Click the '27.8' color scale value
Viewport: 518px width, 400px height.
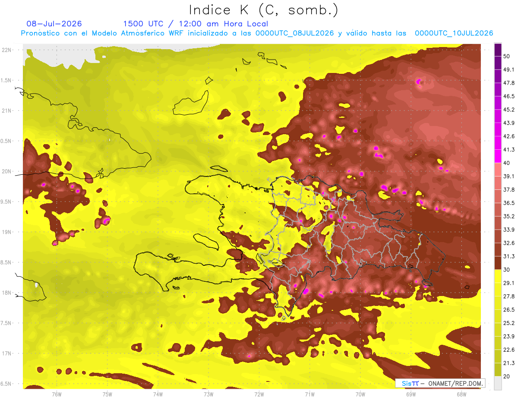coord(509,296)
